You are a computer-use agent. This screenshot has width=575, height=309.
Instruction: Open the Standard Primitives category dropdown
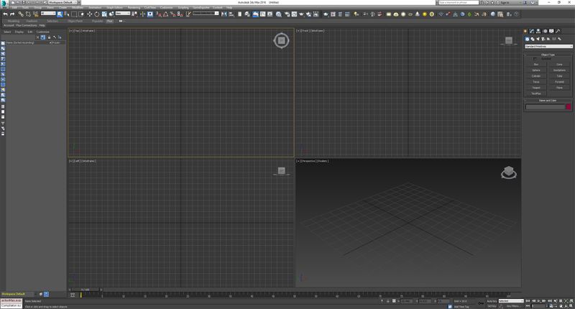548,47
